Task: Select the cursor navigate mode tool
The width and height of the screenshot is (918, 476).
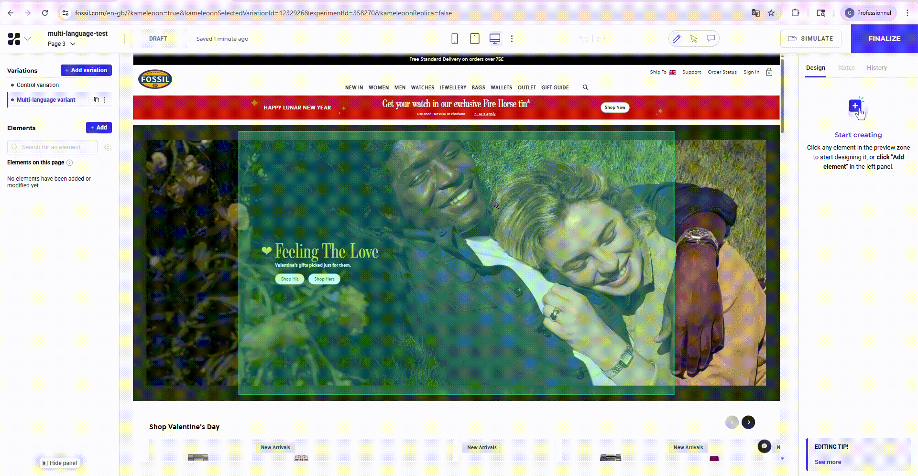Action: [x=694, y=39]
